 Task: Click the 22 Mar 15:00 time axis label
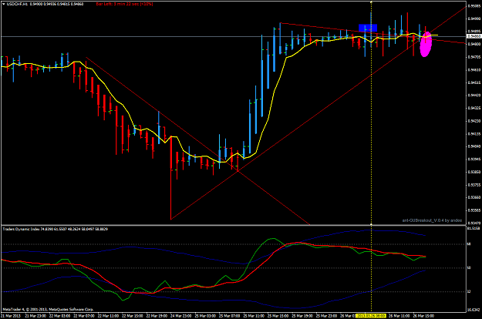pos(133,316)
